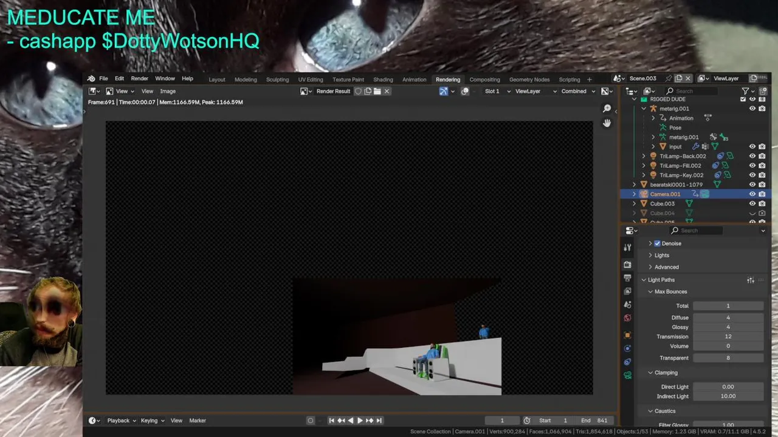Screen dimensions: 778x437
Task: Toggle the gizmo display button
Action: click(444, 91)
